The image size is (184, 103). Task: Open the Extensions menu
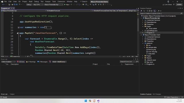(x=61, y=2)
